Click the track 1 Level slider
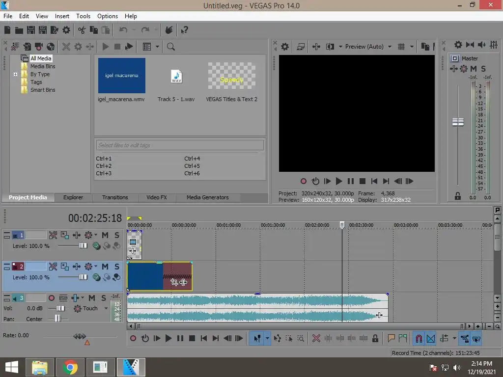This screenshot has height=377, width=503. [83, 246]
